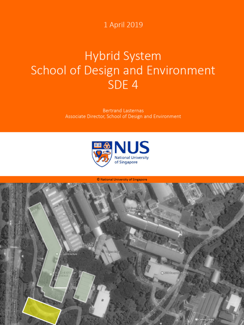Select the author name 'Bertrand Lasternas'
The image size is (244, 325).
point(123,110)
